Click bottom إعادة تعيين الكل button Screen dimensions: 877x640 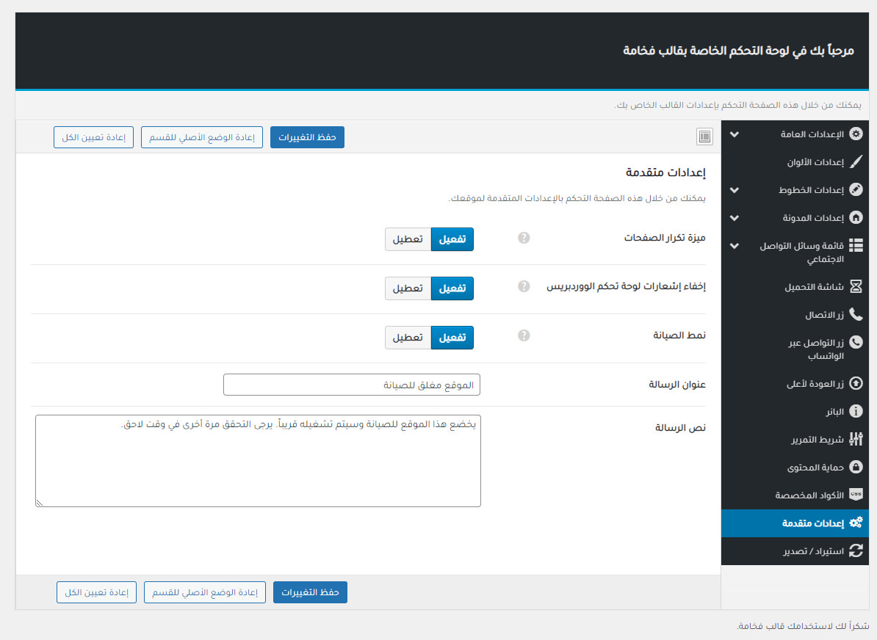(97, 593)
